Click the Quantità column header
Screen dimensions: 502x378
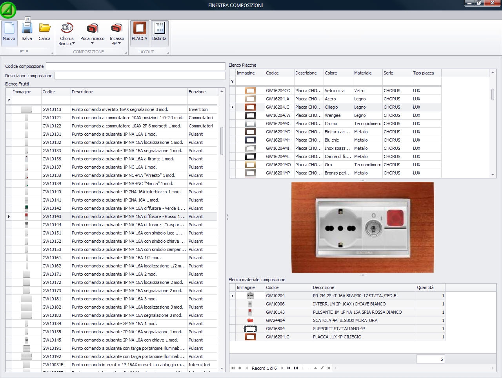coord(431,287)
